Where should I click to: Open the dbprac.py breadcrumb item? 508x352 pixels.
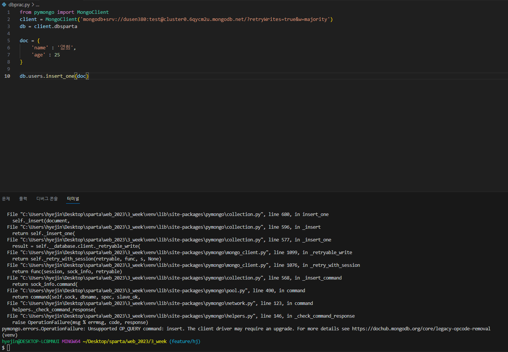pos(19,5)
